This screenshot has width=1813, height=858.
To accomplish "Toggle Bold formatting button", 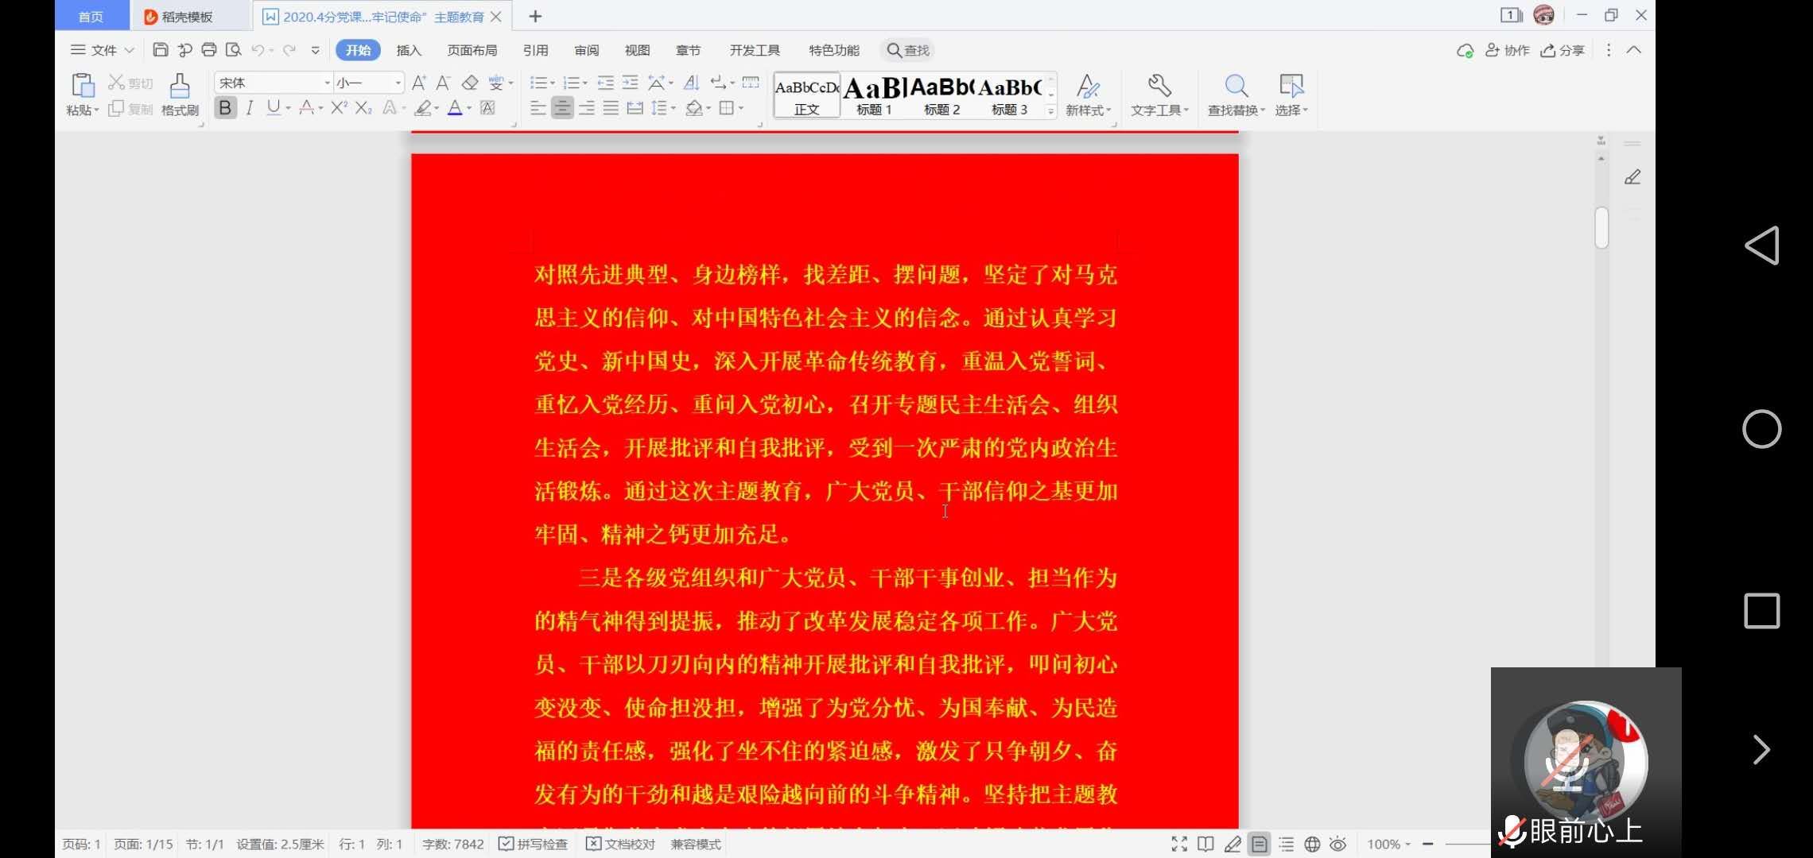I will coord(225,108).
